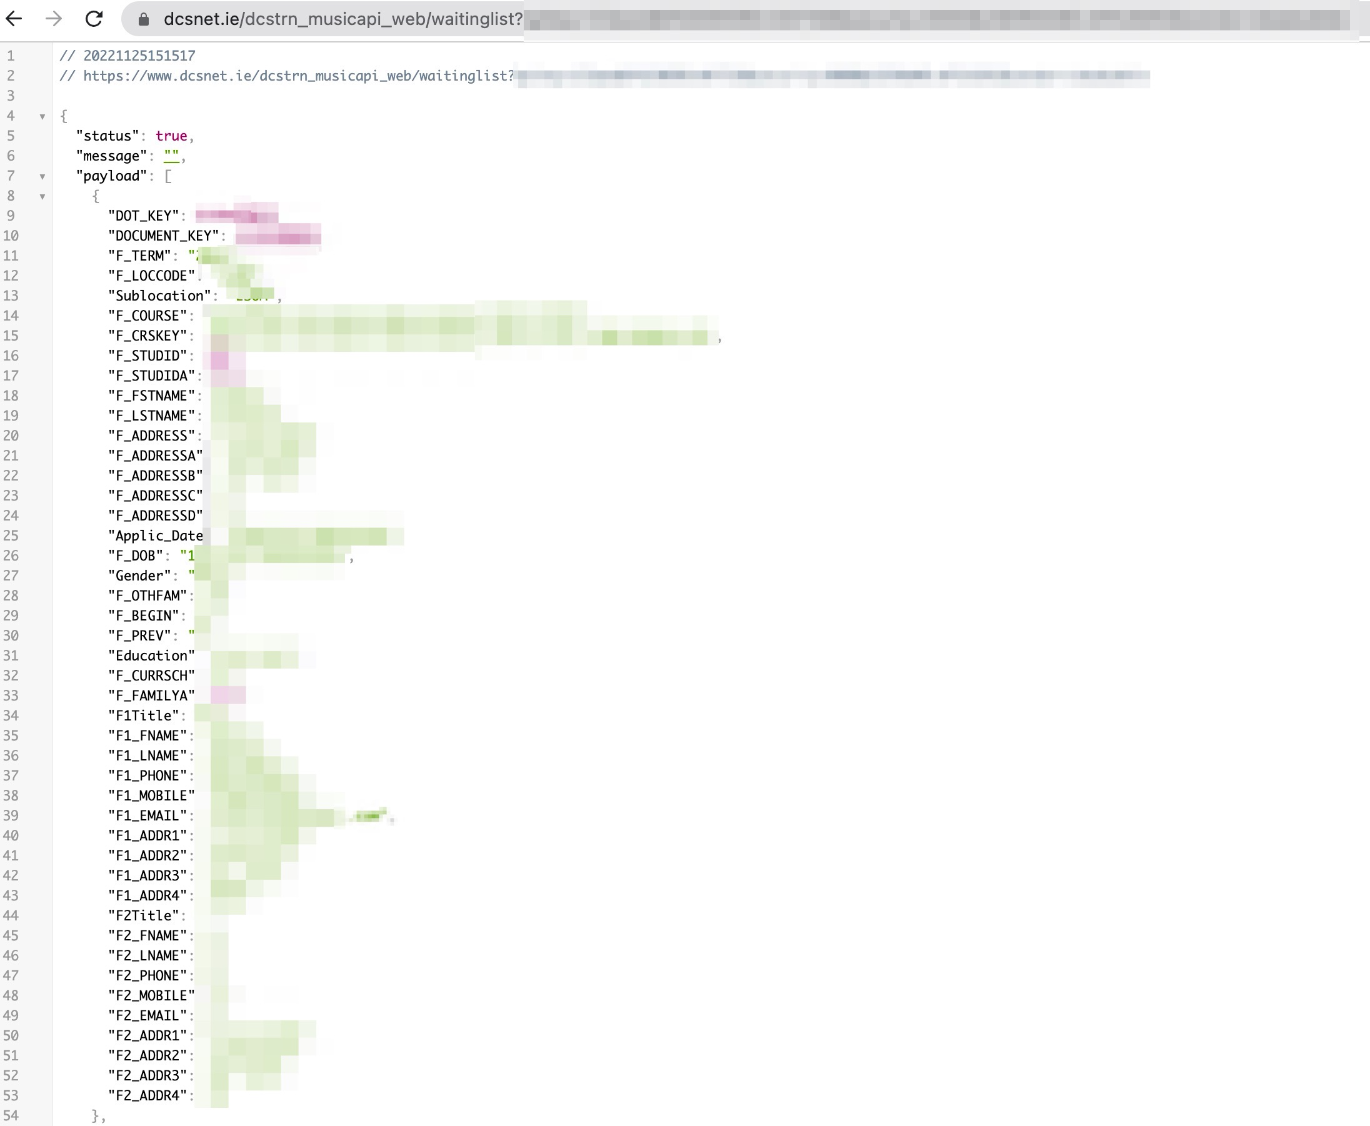Click the true status value
The image size is (1370, 1126).
(x=171, y=136)
